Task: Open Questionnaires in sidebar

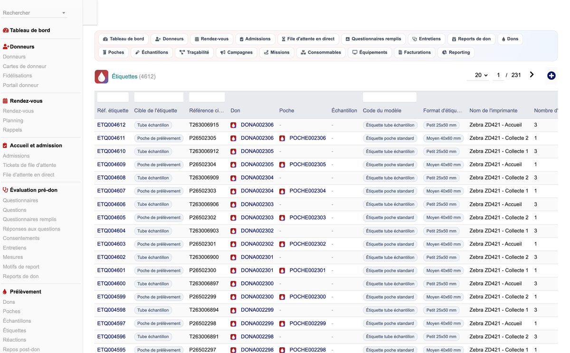Action: [x=20, y=200]
